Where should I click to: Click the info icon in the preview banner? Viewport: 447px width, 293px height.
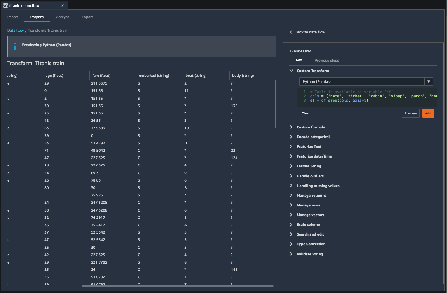(15, 47)
